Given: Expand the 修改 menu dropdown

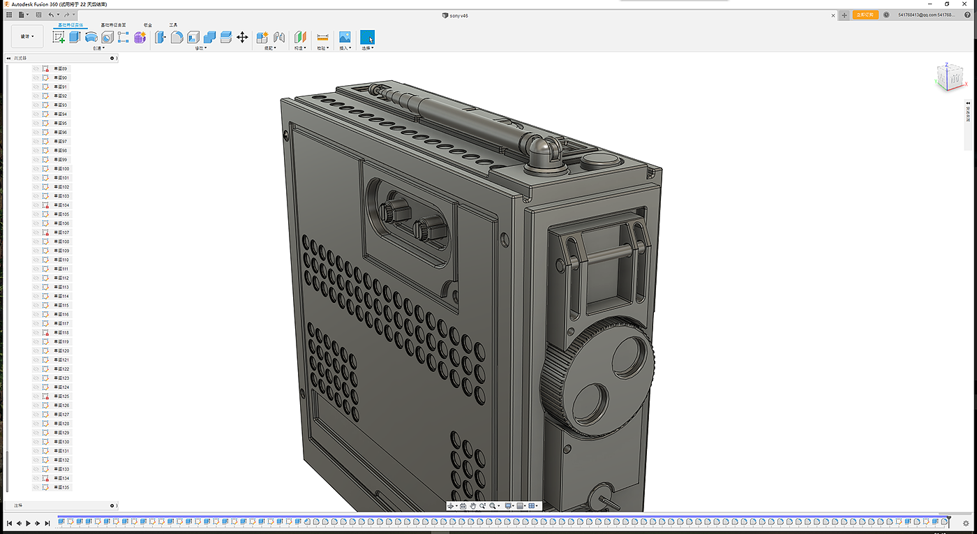Looking at the screenshot, I should coord(200,48).
